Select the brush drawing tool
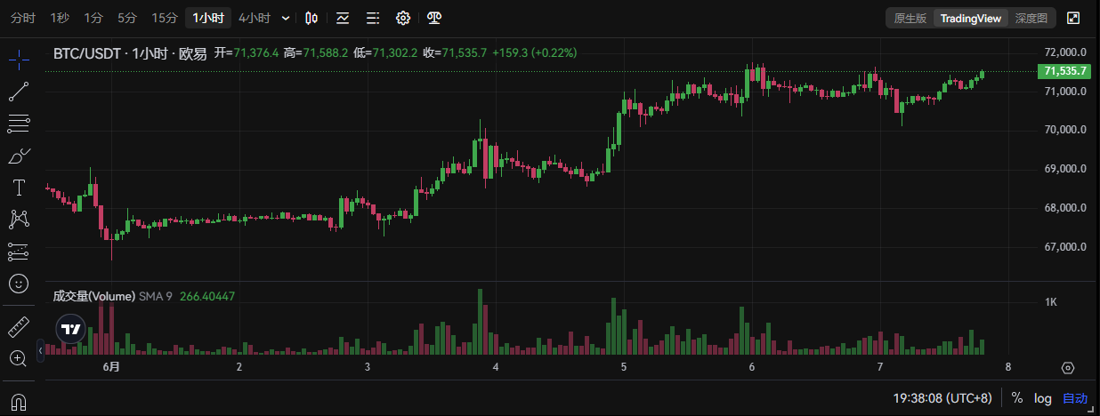The height and width of the screenshot is (416, 1100). pyautogui.click(x=19, y=156)
